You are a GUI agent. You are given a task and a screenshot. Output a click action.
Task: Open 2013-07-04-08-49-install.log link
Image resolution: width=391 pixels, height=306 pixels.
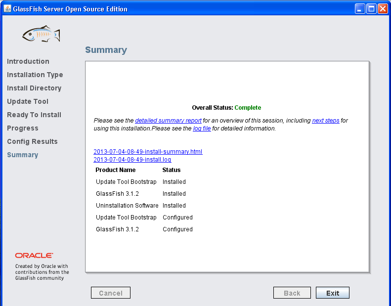click(132, 159)
